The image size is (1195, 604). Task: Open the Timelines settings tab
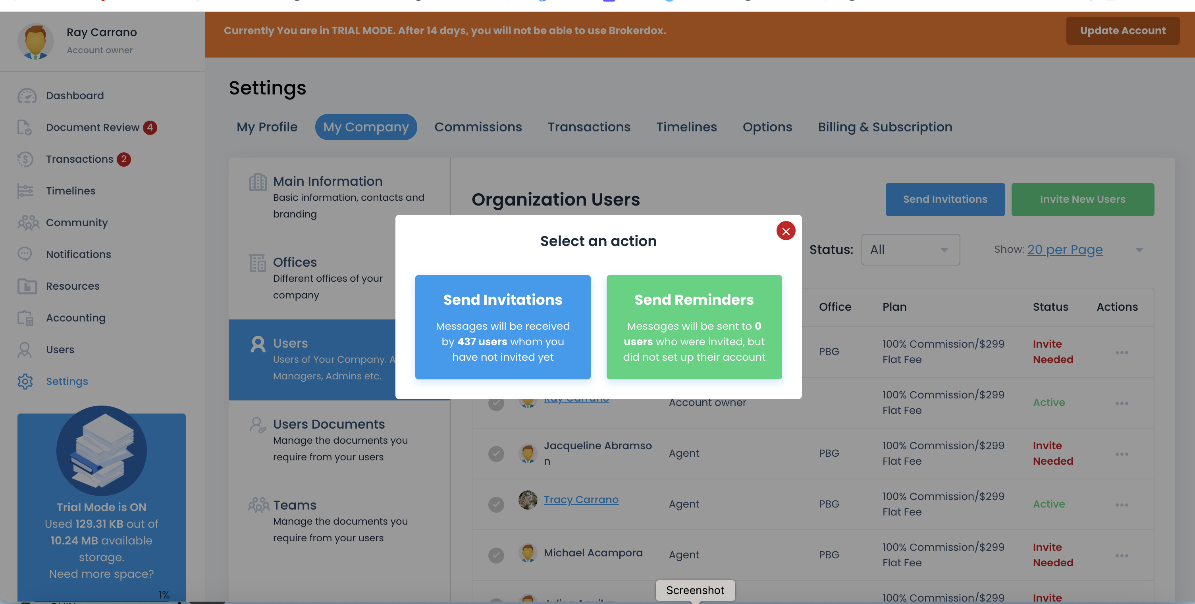point(686,127)
